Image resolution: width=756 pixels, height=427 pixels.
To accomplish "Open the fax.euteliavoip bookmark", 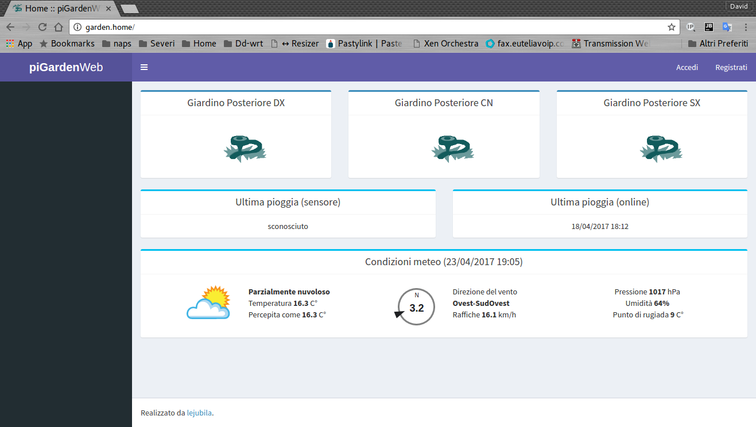I will click(x=525, y=44).
